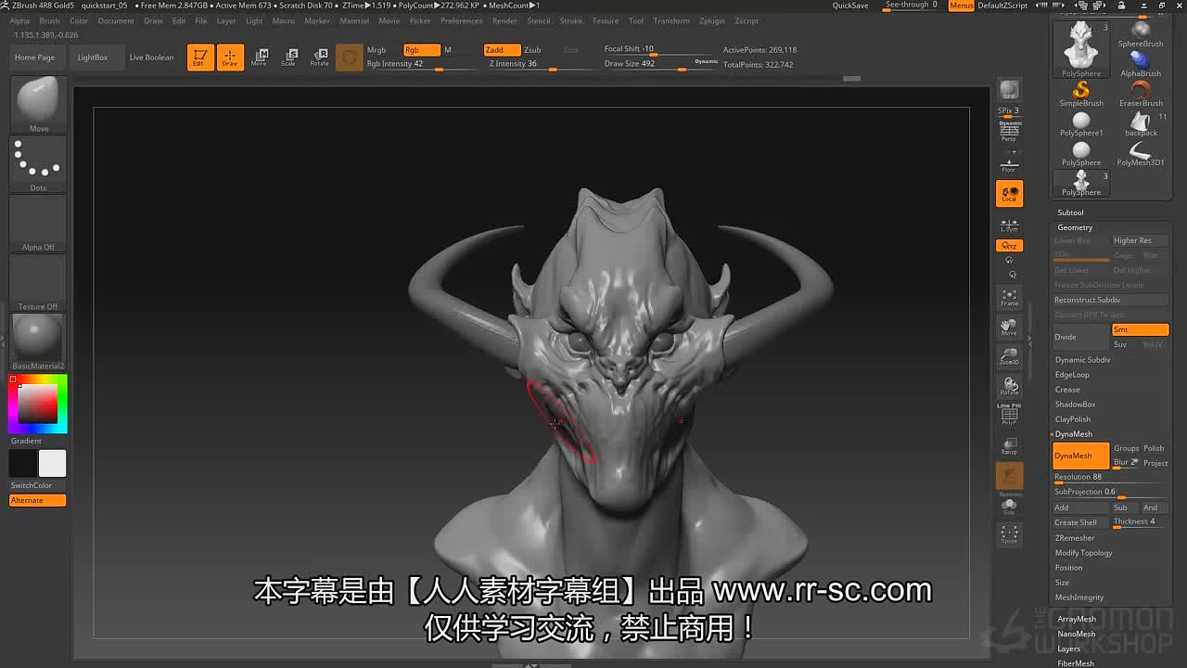1187x668 pixels.
Task: Expand Dynamic Subdiv section
Action: [1082, 360]
